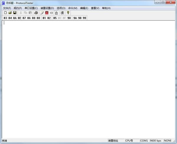
Task: Send command 85 from the toolbar
Action: (55, 18)
